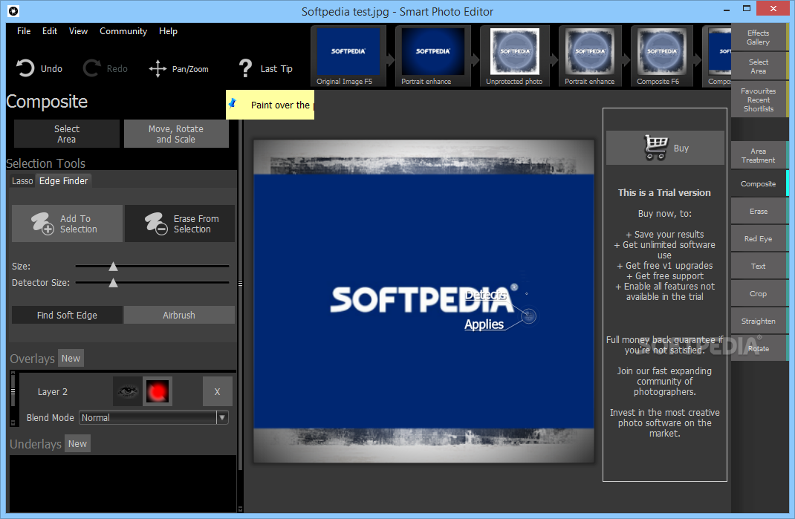
Task: Open Select Area in right sidebar
Action: click(x=758, y=66)
